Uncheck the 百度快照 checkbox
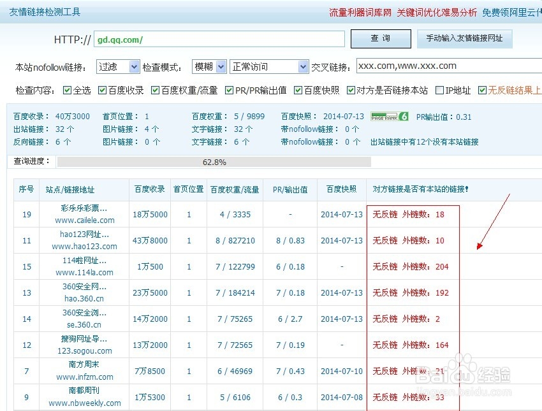The image size is (542, 411). [x=298, y=90]
